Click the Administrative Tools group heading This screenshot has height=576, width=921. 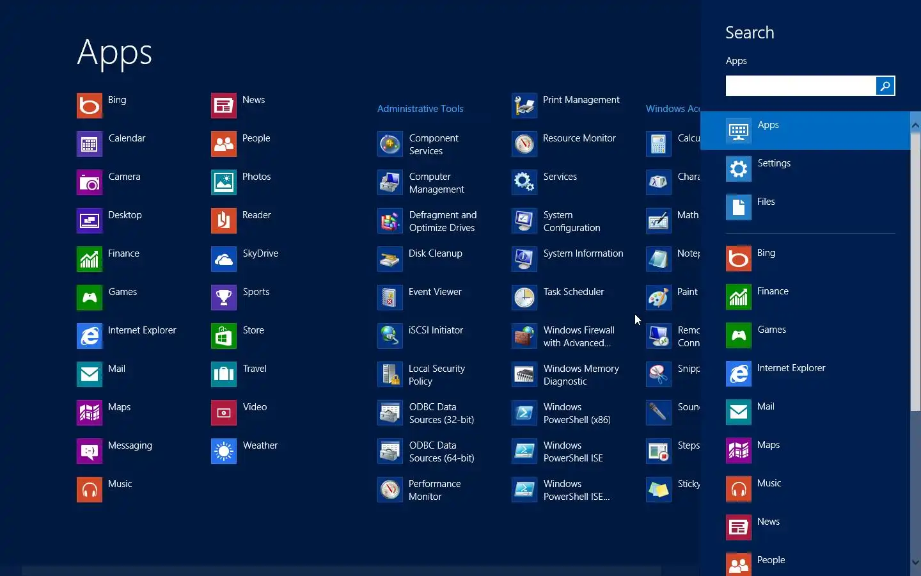(420, 109)
